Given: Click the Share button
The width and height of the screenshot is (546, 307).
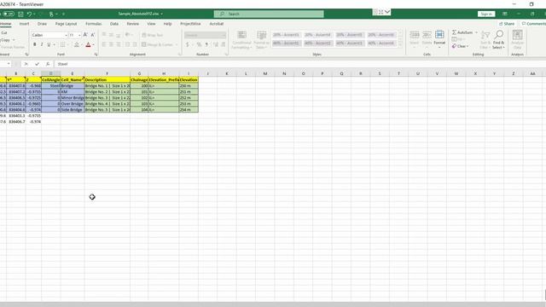Looking at the screenshot, I should 507,24.
